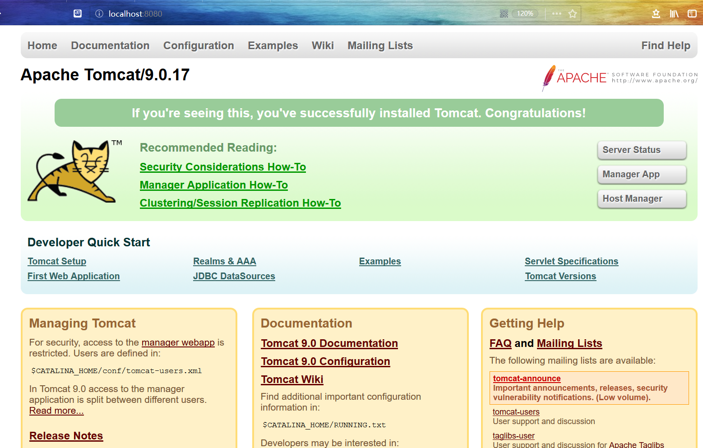Click the green congratulations banner text
703x448 pixels.
pyautogui.click(x=359, y=113)
